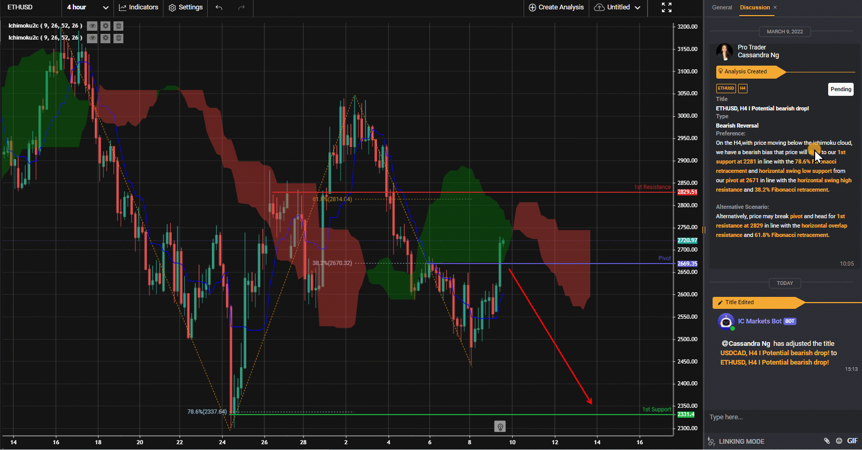Click the H4 tag in analysis
Viewport: 862px width, 450px height.
click(x=743, y=88)
